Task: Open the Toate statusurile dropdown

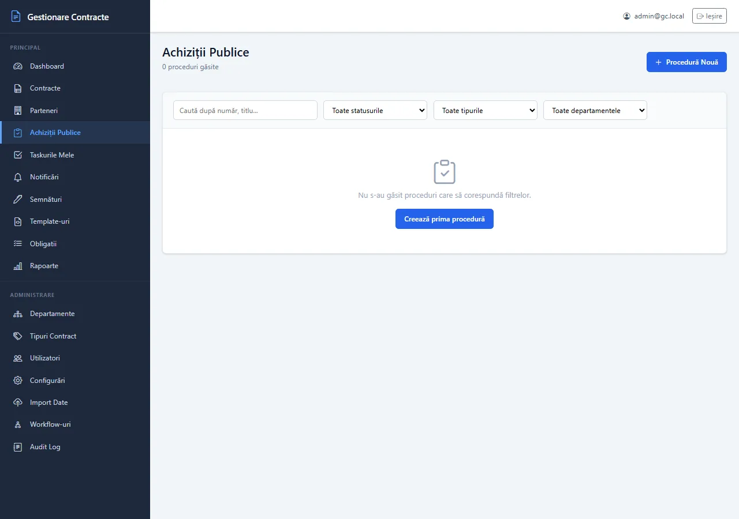Action: (375, 110)
